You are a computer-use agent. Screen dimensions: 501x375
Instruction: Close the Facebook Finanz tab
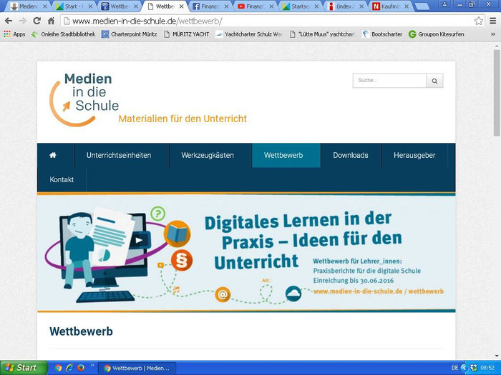click(x=227, y=6)
